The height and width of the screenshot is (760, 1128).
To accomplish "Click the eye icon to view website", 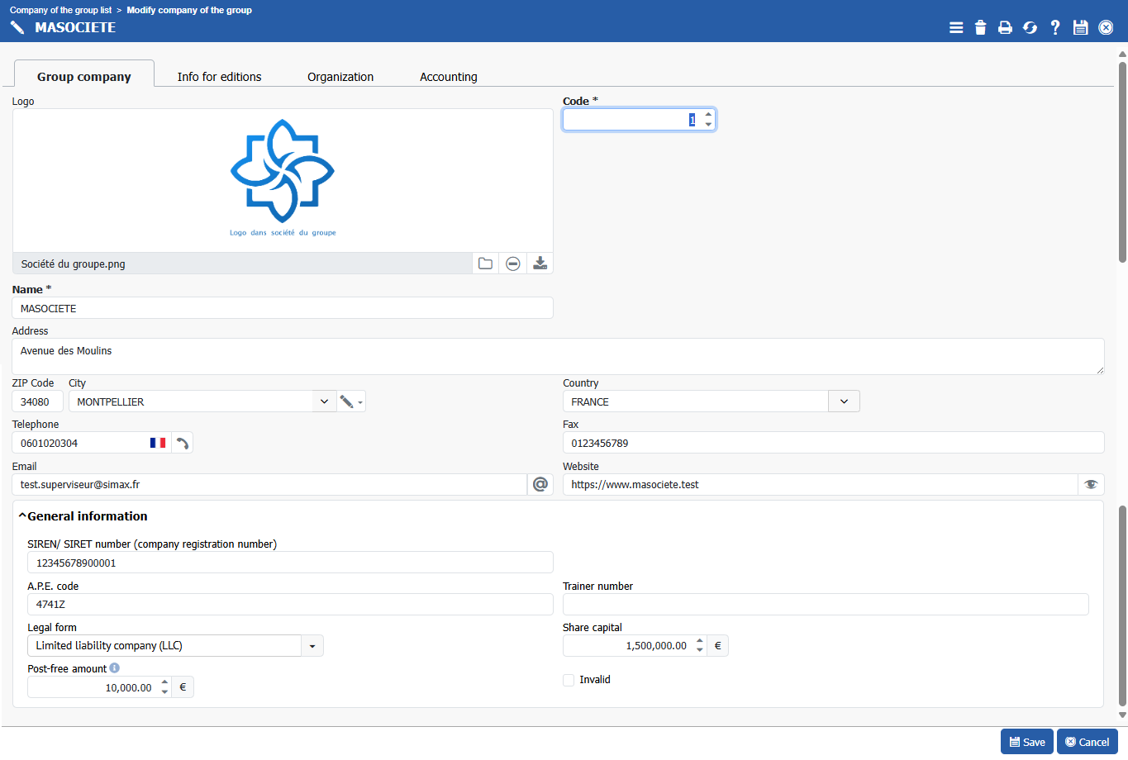I will (x=1091, y=485).
